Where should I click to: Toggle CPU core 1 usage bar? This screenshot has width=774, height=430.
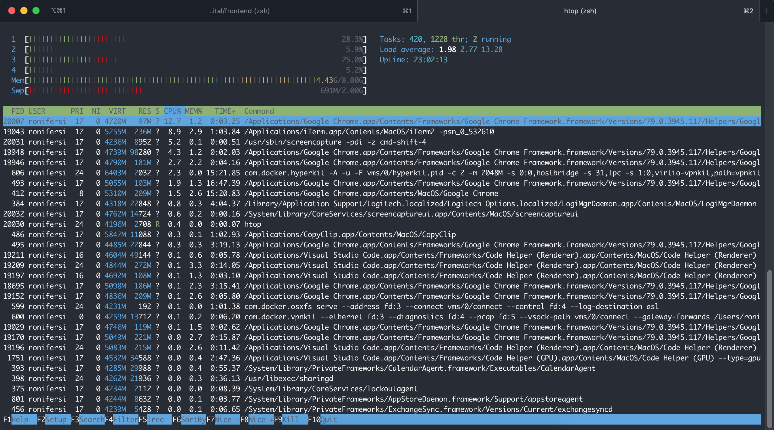188,39
